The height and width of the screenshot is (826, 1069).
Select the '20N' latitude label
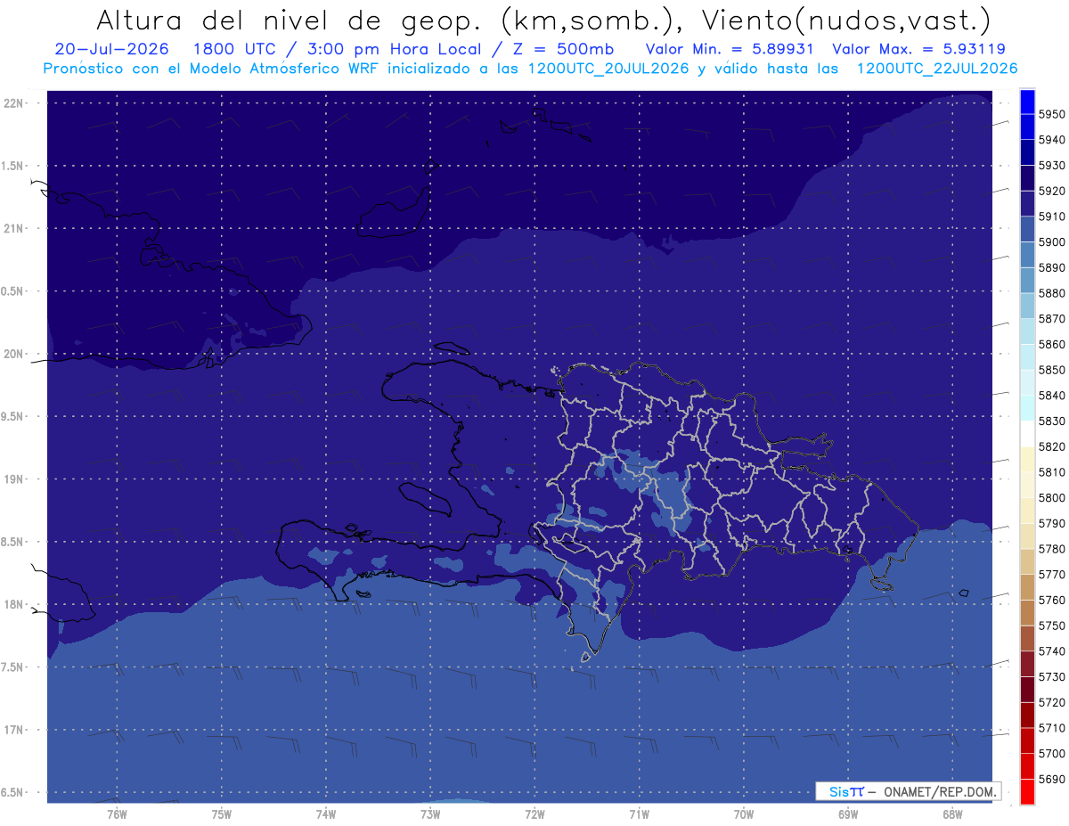[15, 354]
